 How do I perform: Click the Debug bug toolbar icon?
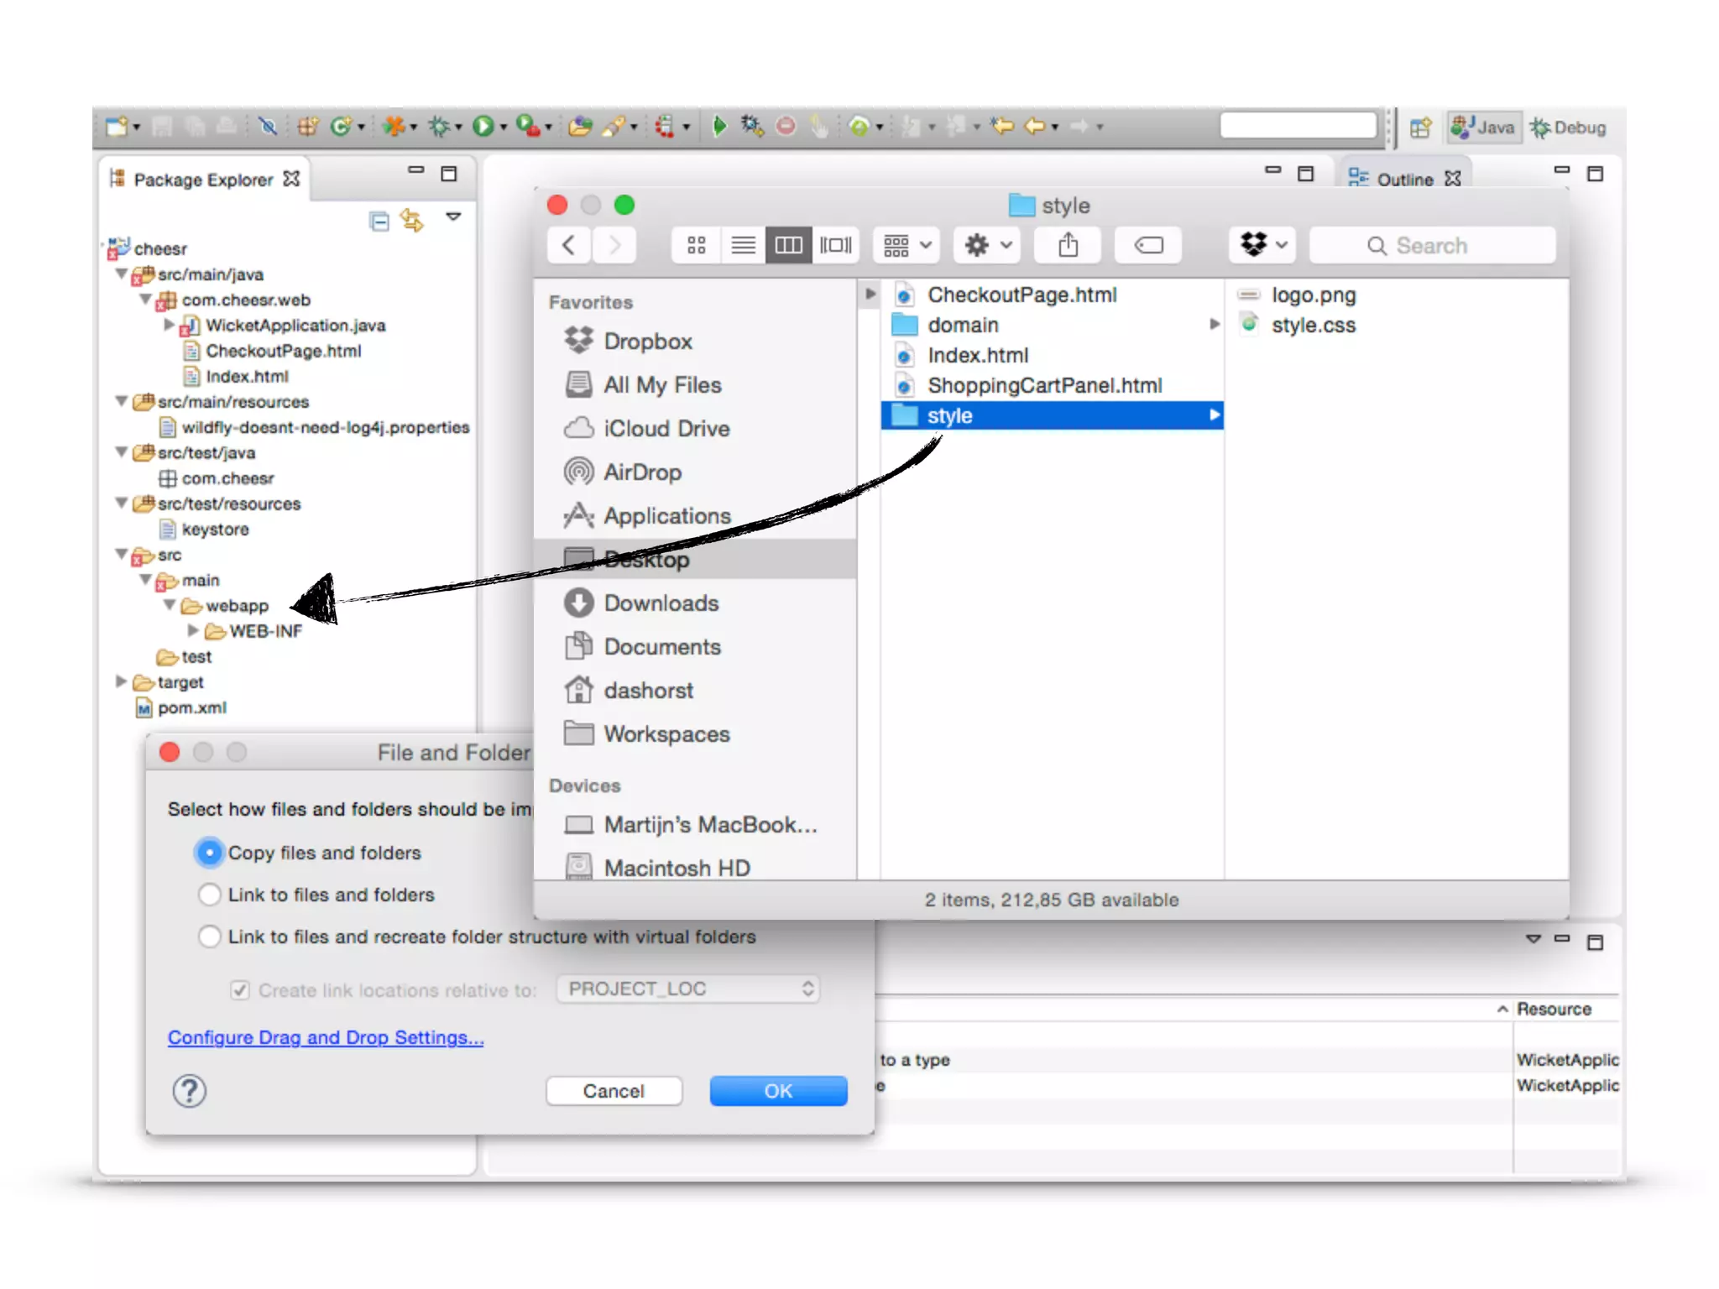pyautogui.click(x=438, y=126)
